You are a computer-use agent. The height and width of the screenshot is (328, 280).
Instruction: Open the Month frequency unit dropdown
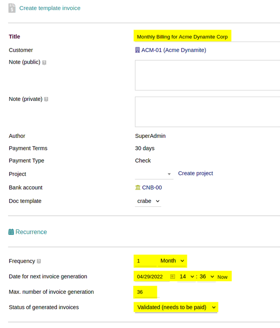coord(172,261)
